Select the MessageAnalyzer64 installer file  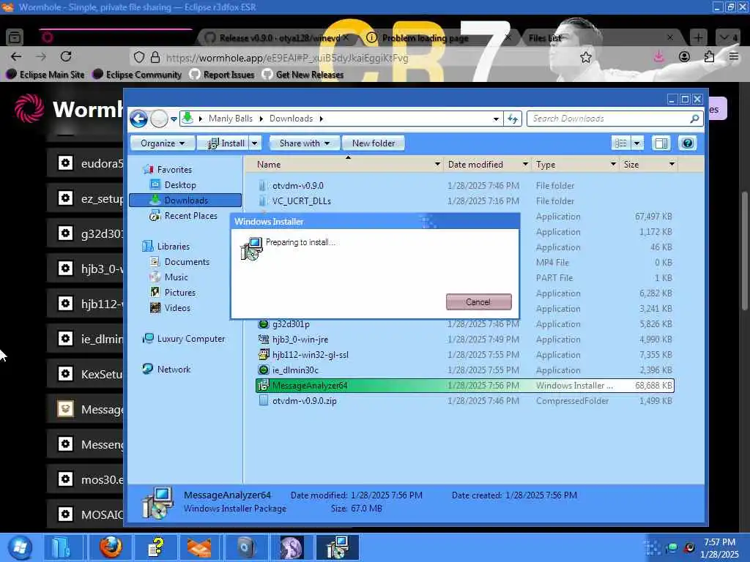tap(465, 385)
